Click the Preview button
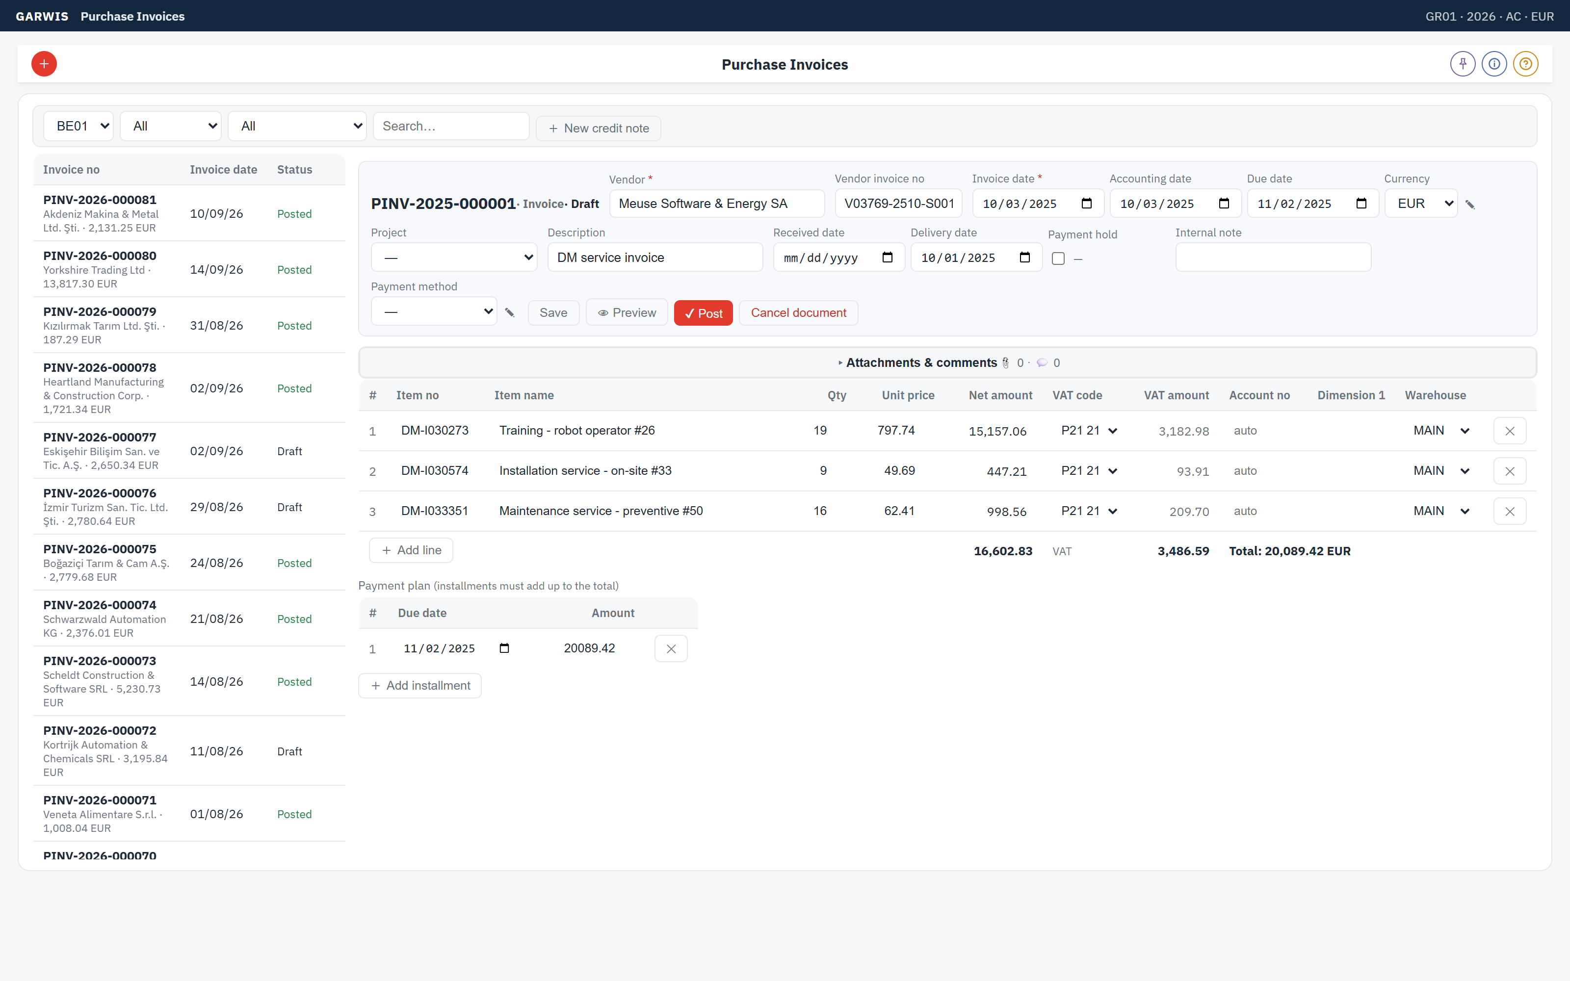Viewport: 1570px width, 981px height. (627, 313)
